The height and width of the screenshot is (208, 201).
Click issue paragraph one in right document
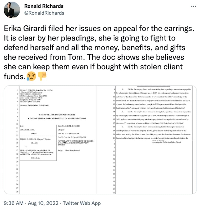[153, 99]
